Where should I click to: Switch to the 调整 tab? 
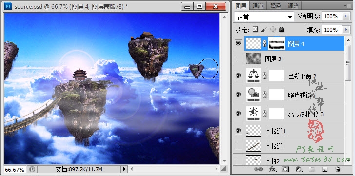(x=293, y=6)
